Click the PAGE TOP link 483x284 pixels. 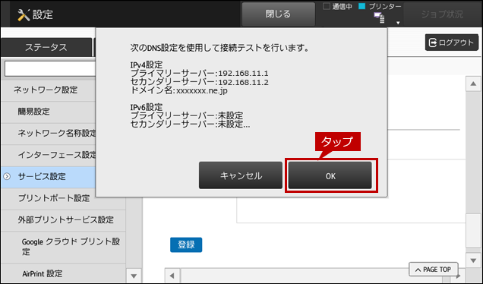coord(434,270)
